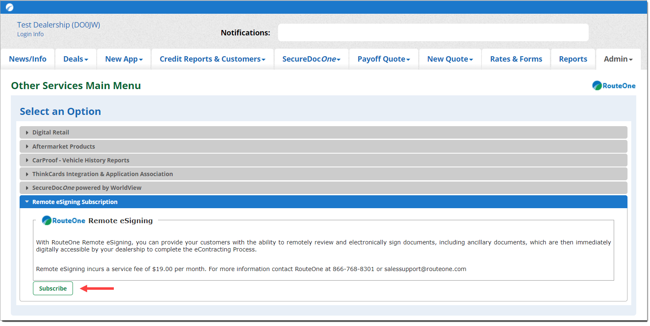The height and width of the screenshot is (326, 650).
Task: Open the Admin dropdown menu
Action: 618,59
